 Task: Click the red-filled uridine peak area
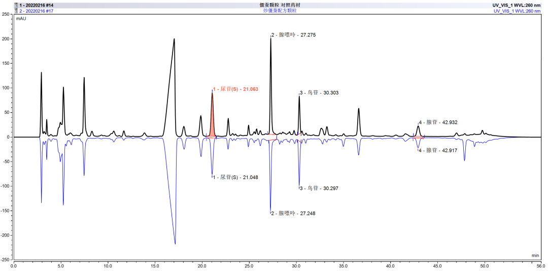pos(212,121)
